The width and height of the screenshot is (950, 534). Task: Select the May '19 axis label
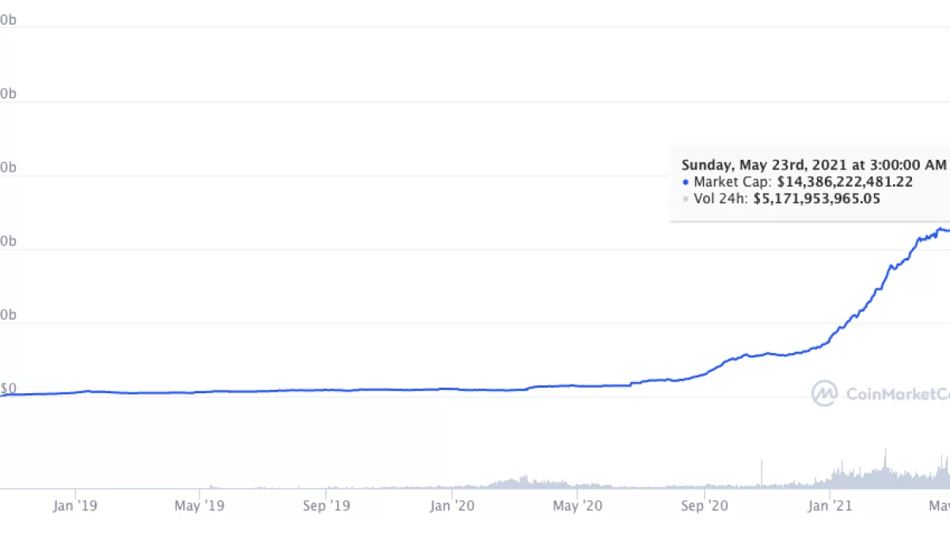click(199, 505)
